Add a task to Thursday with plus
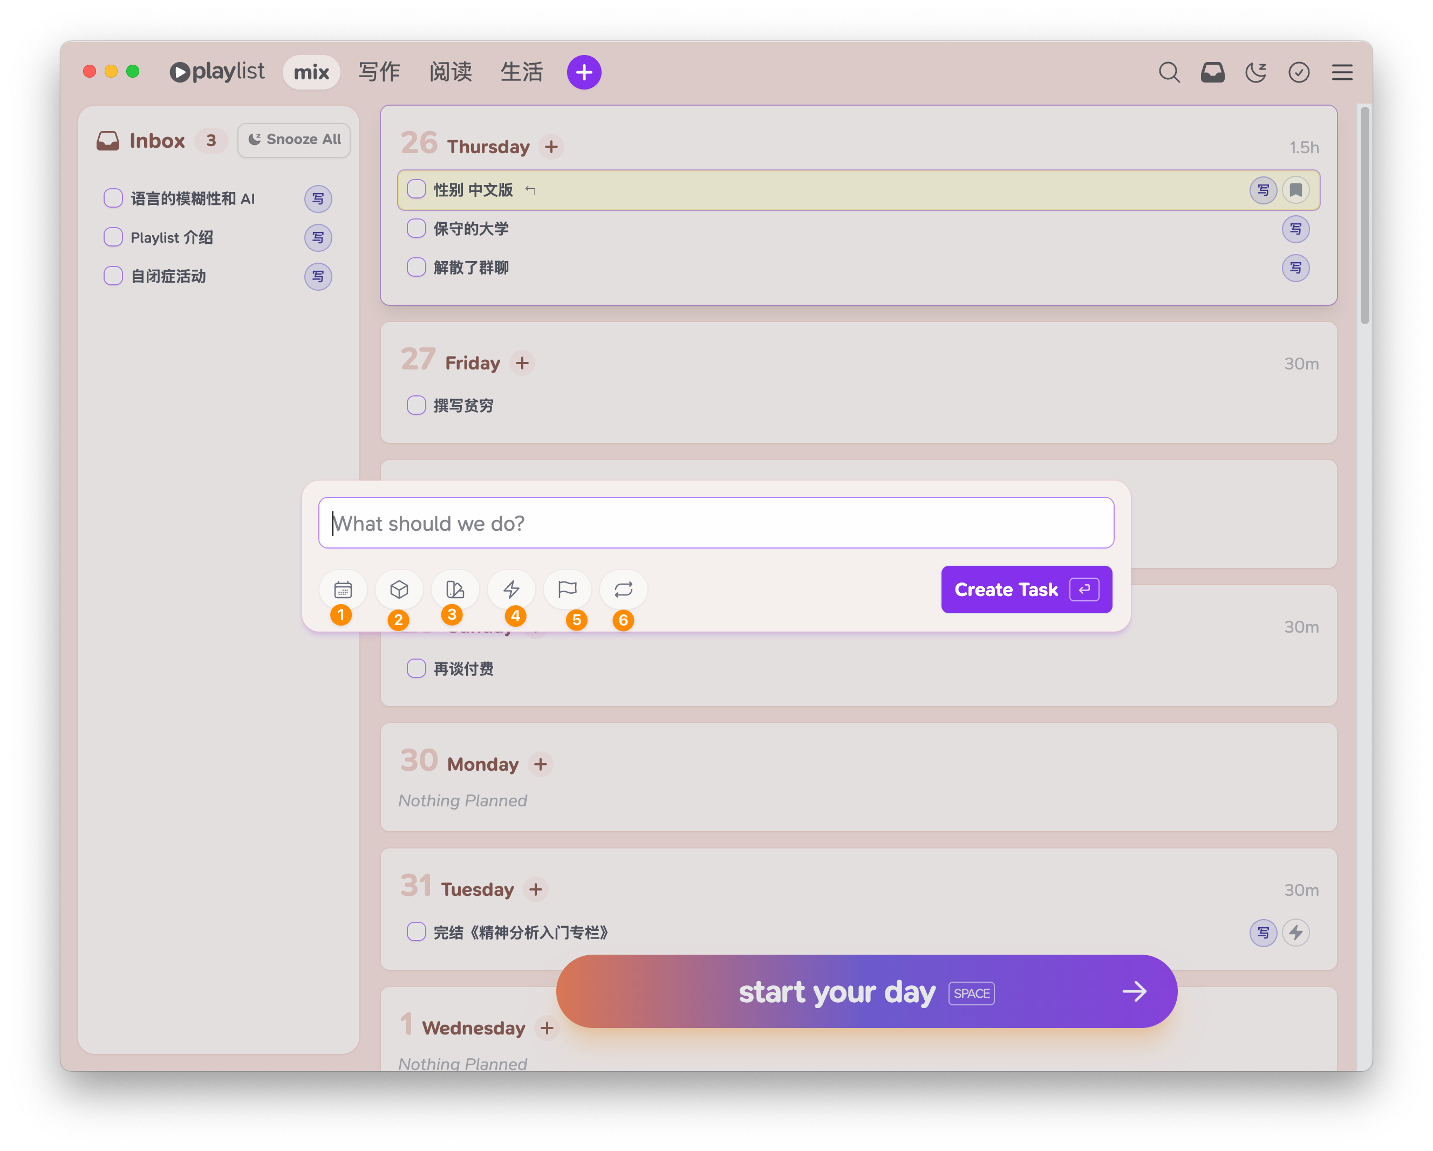Image resolution: width=1433 pixels, height=1151 pixels. (551, 147)
